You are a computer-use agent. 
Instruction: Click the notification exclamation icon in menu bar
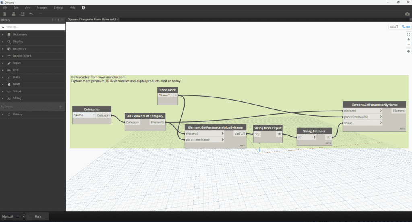coord(83,8)
